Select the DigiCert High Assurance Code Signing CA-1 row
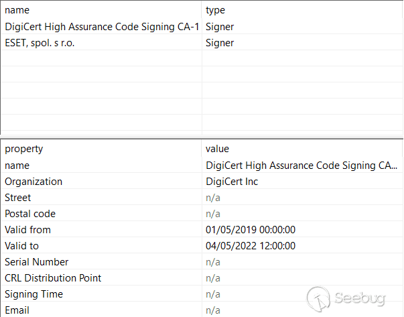The width and height of the screenshot is (404, 317). [102, 27]
